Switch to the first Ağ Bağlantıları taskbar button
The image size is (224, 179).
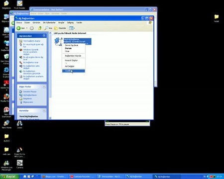pyautogui.click(x=139, y=177)
